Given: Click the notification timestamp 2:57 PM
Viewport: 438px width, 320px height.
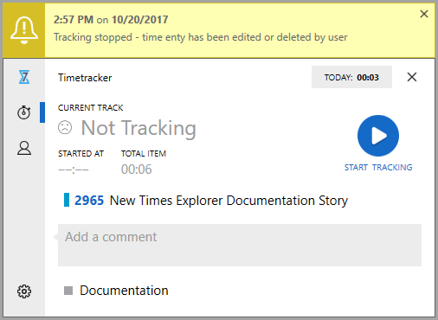Looking at the screenshot, I should (74, 20).
